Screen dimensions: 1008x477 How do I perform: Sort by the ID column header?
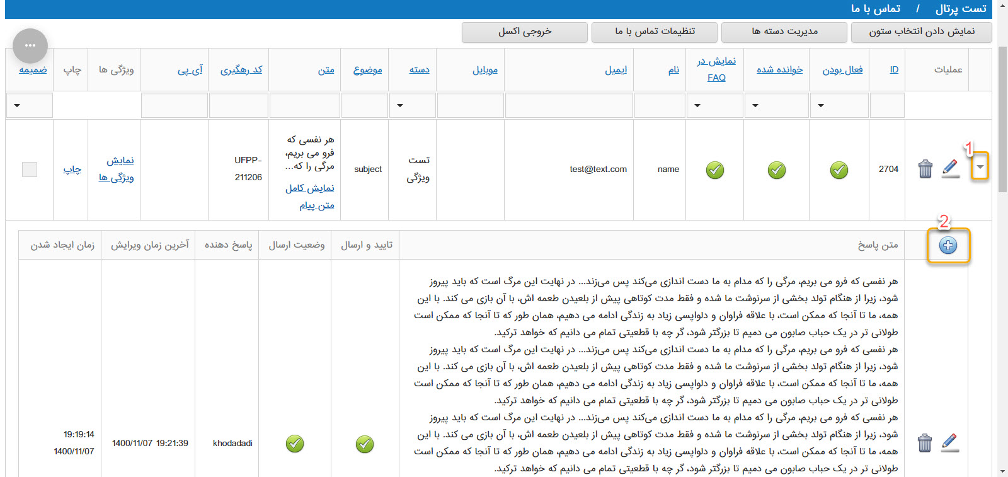pyautogui.click(x=893, y=69)
